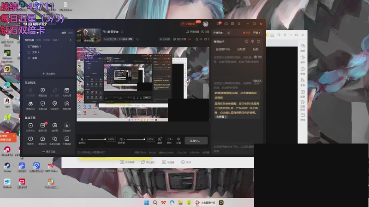Click 去查看 button in task notice
Image resolution: width=369 pixels, height=207 pixels.
221,117
